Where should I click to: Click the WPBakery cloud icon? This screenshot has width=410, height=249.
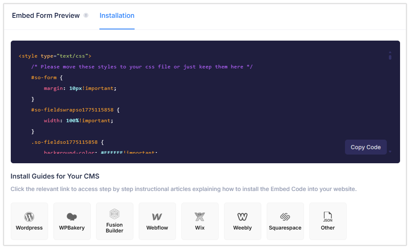pyautogui.click(x=72, y=216)
